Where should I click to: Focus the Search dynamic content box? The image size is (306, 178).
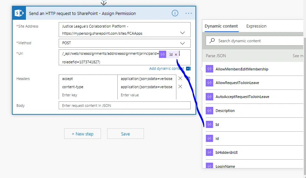(x=254, y=41)
